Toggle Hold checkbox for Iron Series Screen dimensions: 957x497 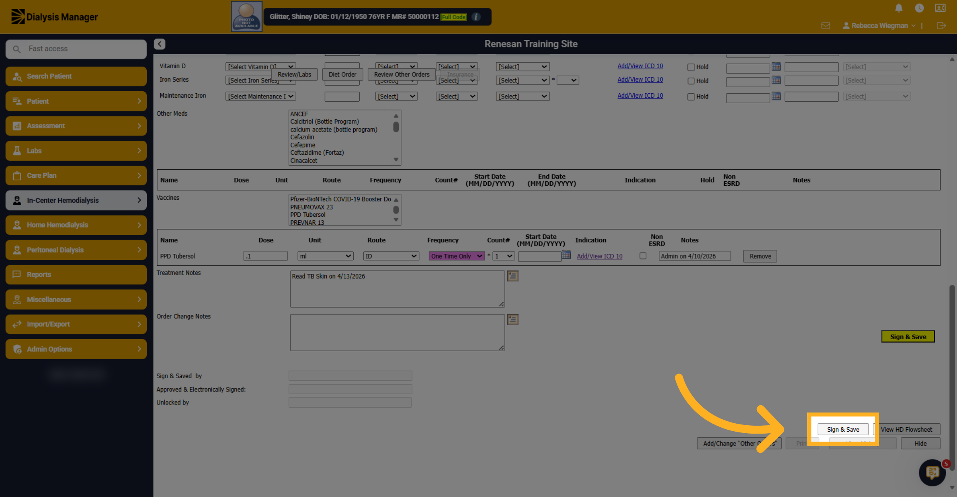(x=691, y=81)
